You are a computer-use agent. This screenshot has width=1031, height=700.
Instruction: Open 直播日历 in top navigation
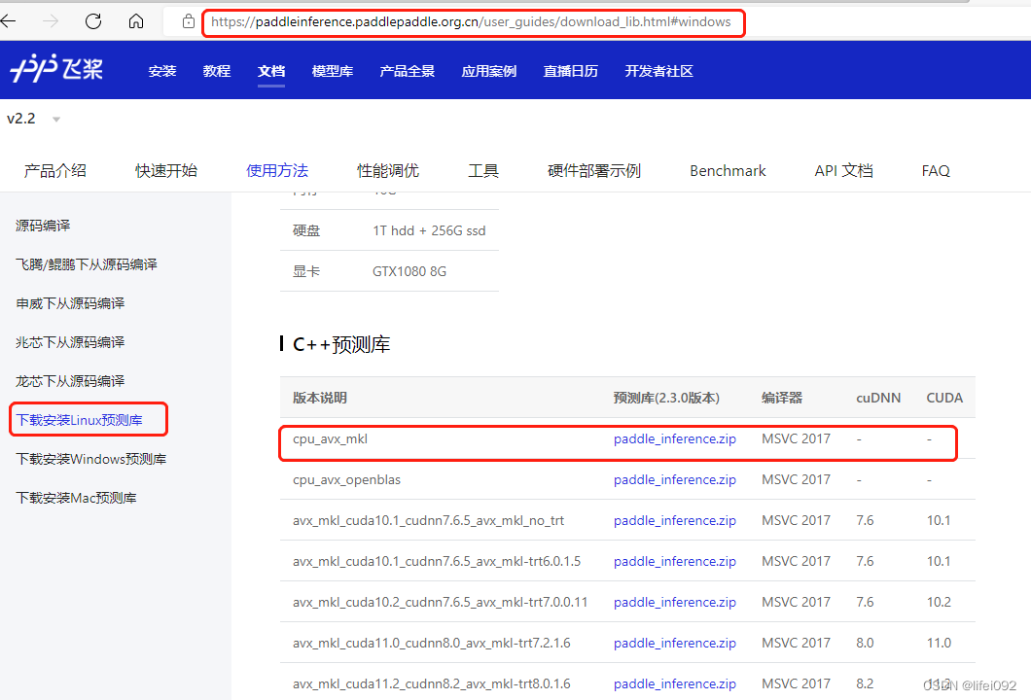(571, 71)
